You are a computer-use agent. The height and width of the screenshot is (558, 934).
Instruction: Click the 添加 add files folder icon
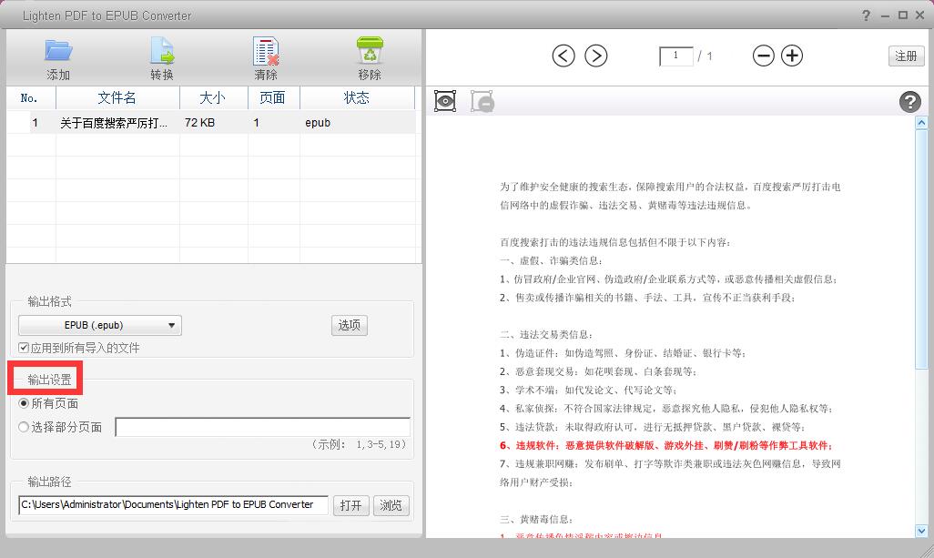(58, 51)
